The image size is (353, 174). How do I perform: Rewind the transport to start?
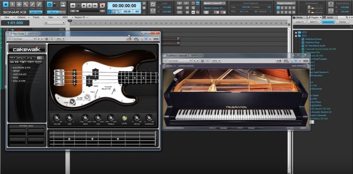click(x=73, y=5)
